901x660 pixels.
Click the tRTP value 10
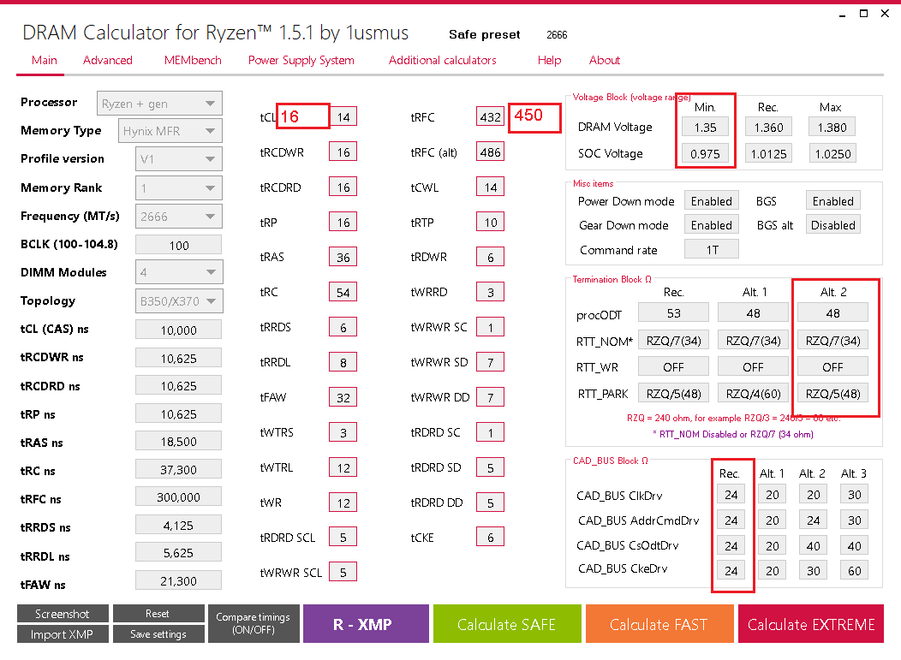coord(490,222)
